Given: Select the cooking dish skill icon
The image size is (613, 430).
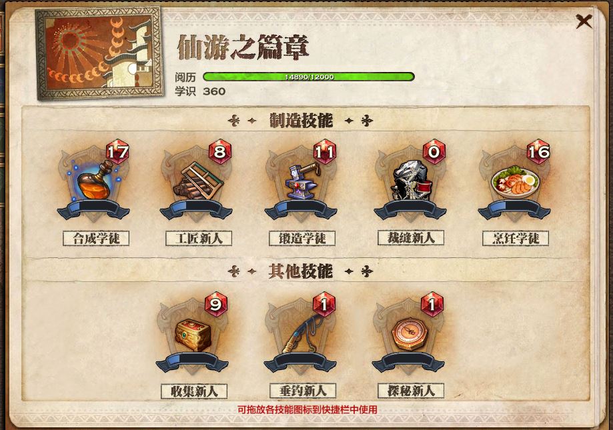Looking at the screenshot, I should [515, 181].
